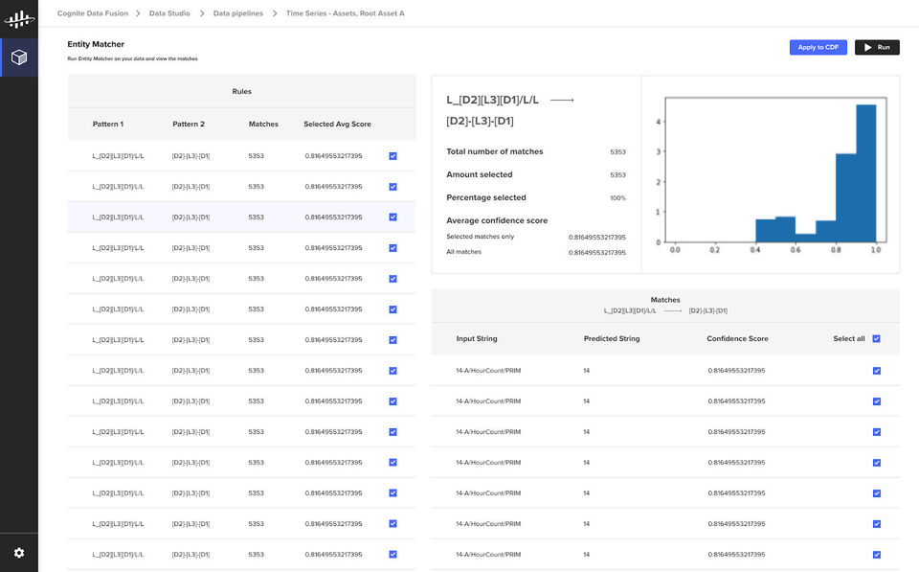Select Time Series - Assets breadcrumb item
The image size is (919, 572).
point(345,13)
